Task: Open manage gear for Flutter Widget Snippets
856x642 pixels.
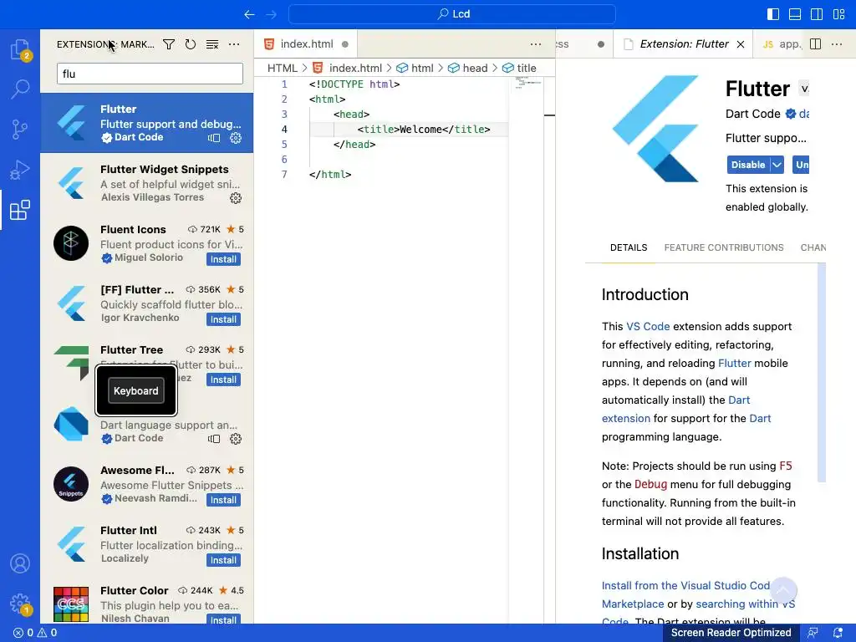Action: point(235,198)
